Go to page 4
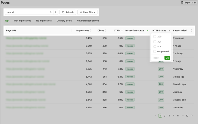Image resolution: width=198 pixels, height=124 pixels. 173,116
